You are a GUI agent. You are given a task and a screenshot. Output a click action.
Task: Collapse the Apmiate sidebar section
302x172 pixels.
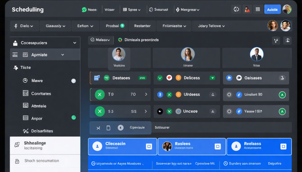(45, 55)
